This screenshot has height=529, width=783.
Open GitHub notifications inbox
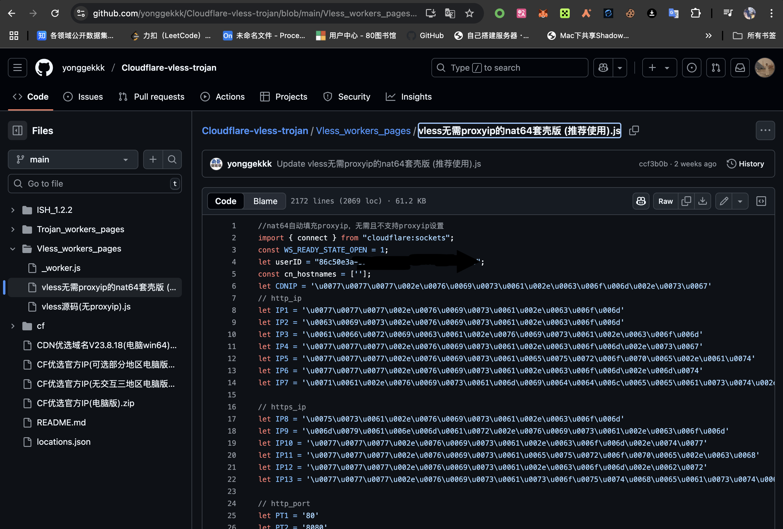[x=740, y=67]
